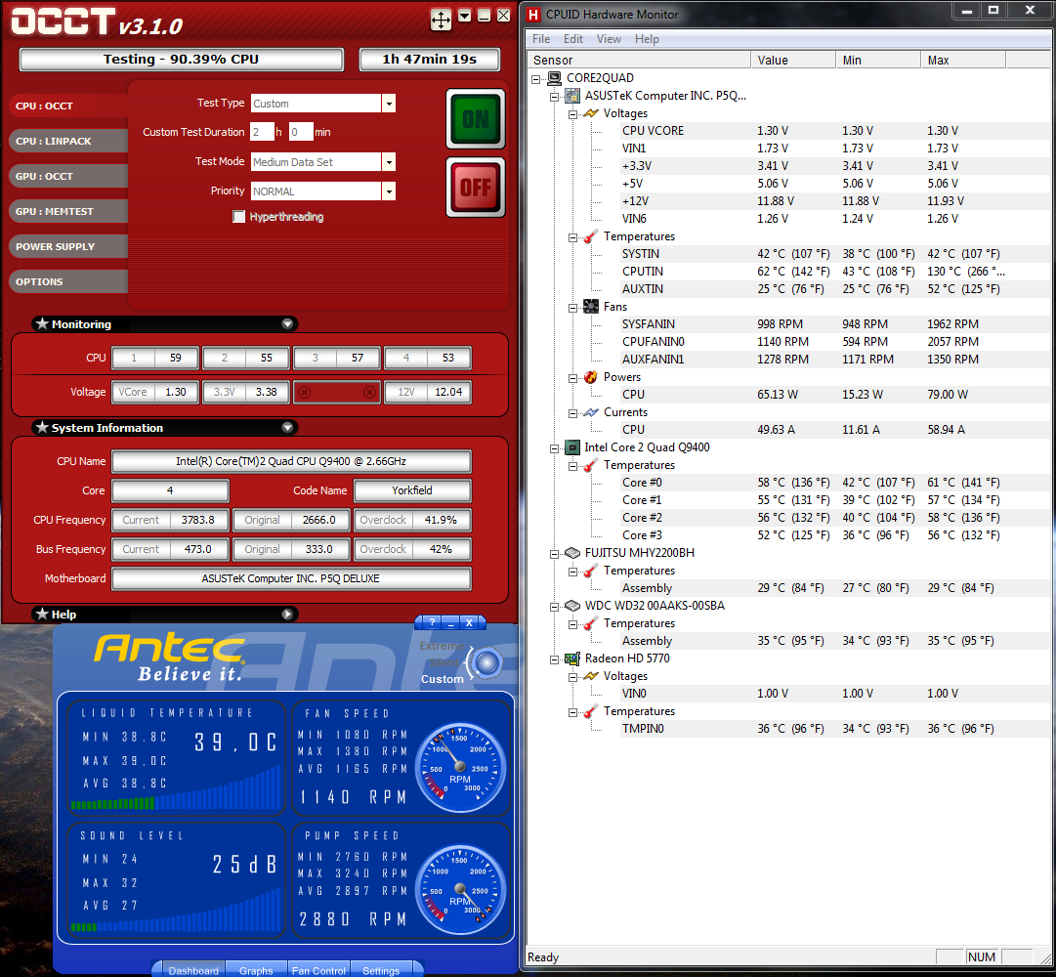Open the Antec Settings tab

pos(381,970)
